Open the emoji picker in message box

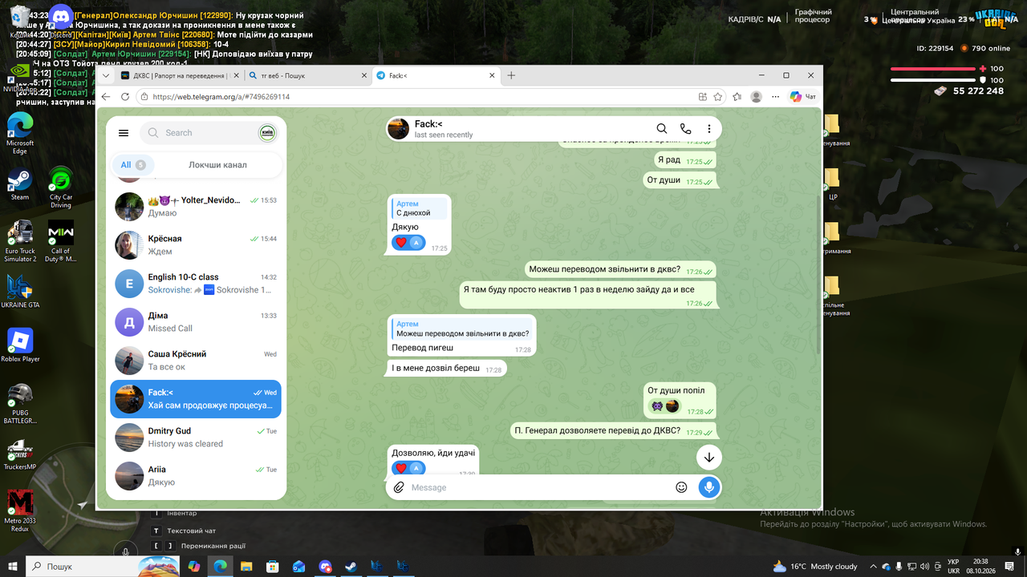pos(681,487)
